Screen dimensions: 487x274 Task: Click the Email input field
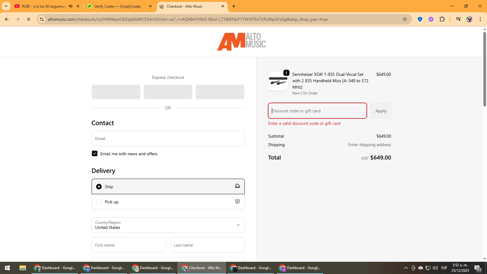pos(168,138)
